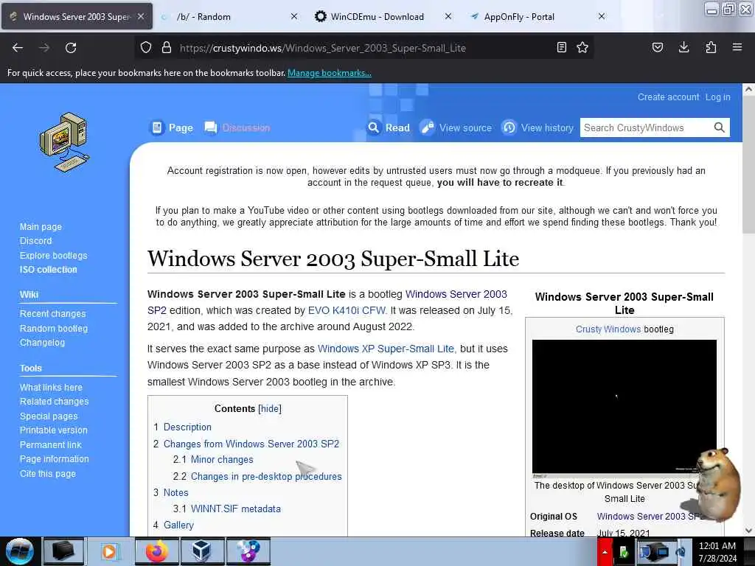Click the green tray security icon
The image size is (755, 566).
click(x=624, y=552)
